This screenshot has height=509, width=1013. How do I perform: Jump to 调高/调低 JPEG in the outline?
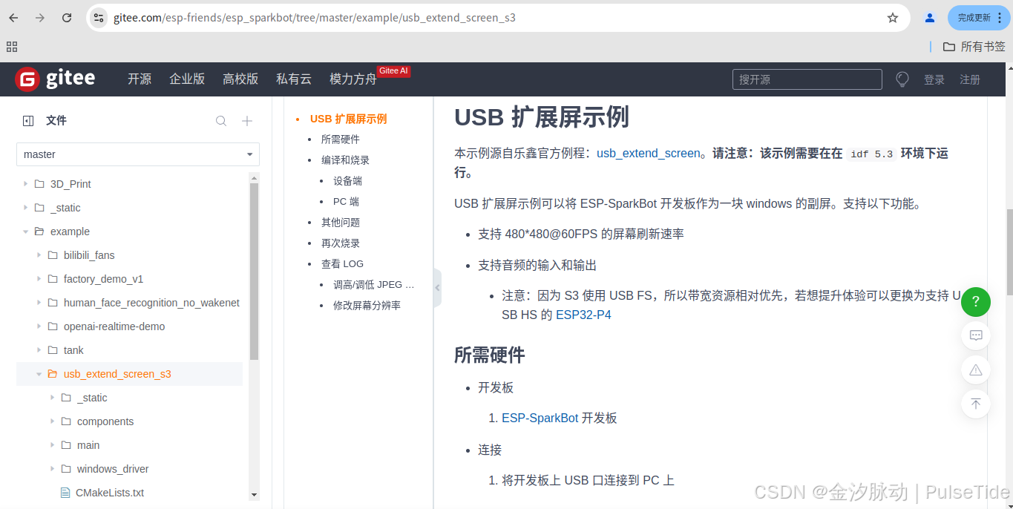point(373,285)
